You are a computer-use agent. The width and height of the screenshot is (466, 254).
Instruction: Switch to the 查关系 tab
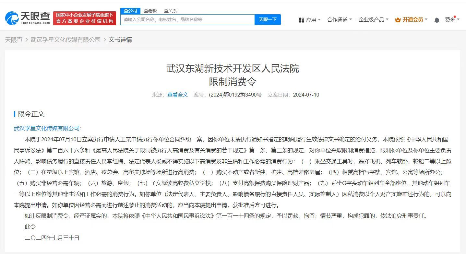tap(170, 11)
